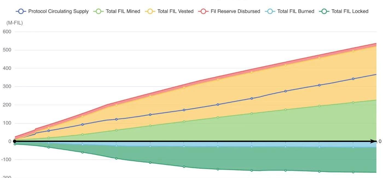Click the dark green Total FIL Locked legend marker
This screenshot has width=383, height=178.
pyautogui.click(x=324, y=11)
